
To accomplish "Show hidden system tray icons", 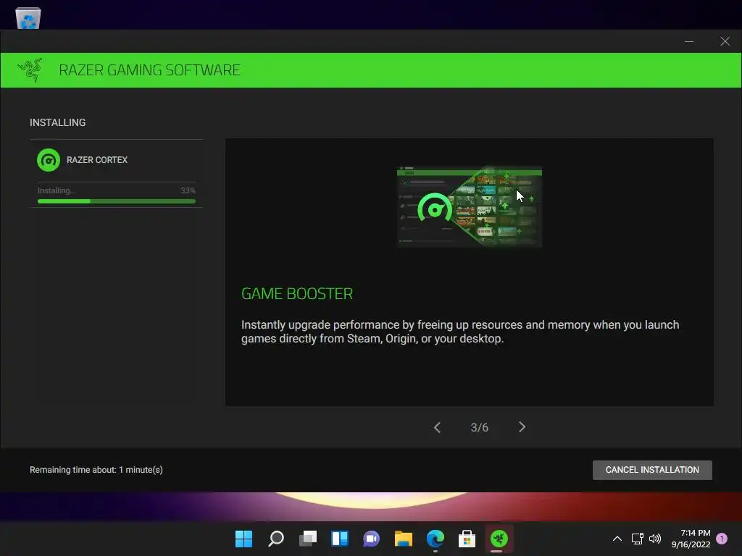I will pyautogui.click(x=617, y=539).
